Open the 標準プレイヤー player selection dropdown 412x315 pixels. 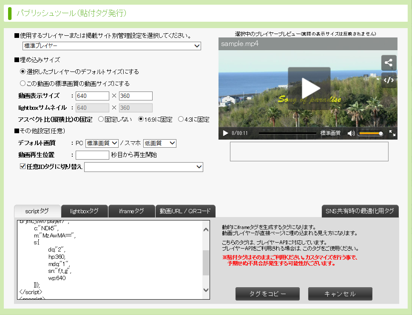[112, 46]
